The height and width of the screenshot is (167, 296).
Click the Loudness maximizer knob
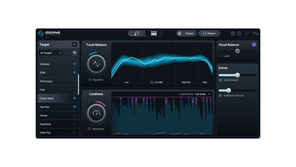(96, 113)
